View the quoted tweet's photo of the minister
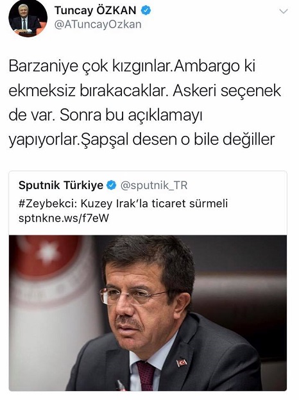Viewport: 299px width, 400px height. pyautogui.click(x=148, y=313)
